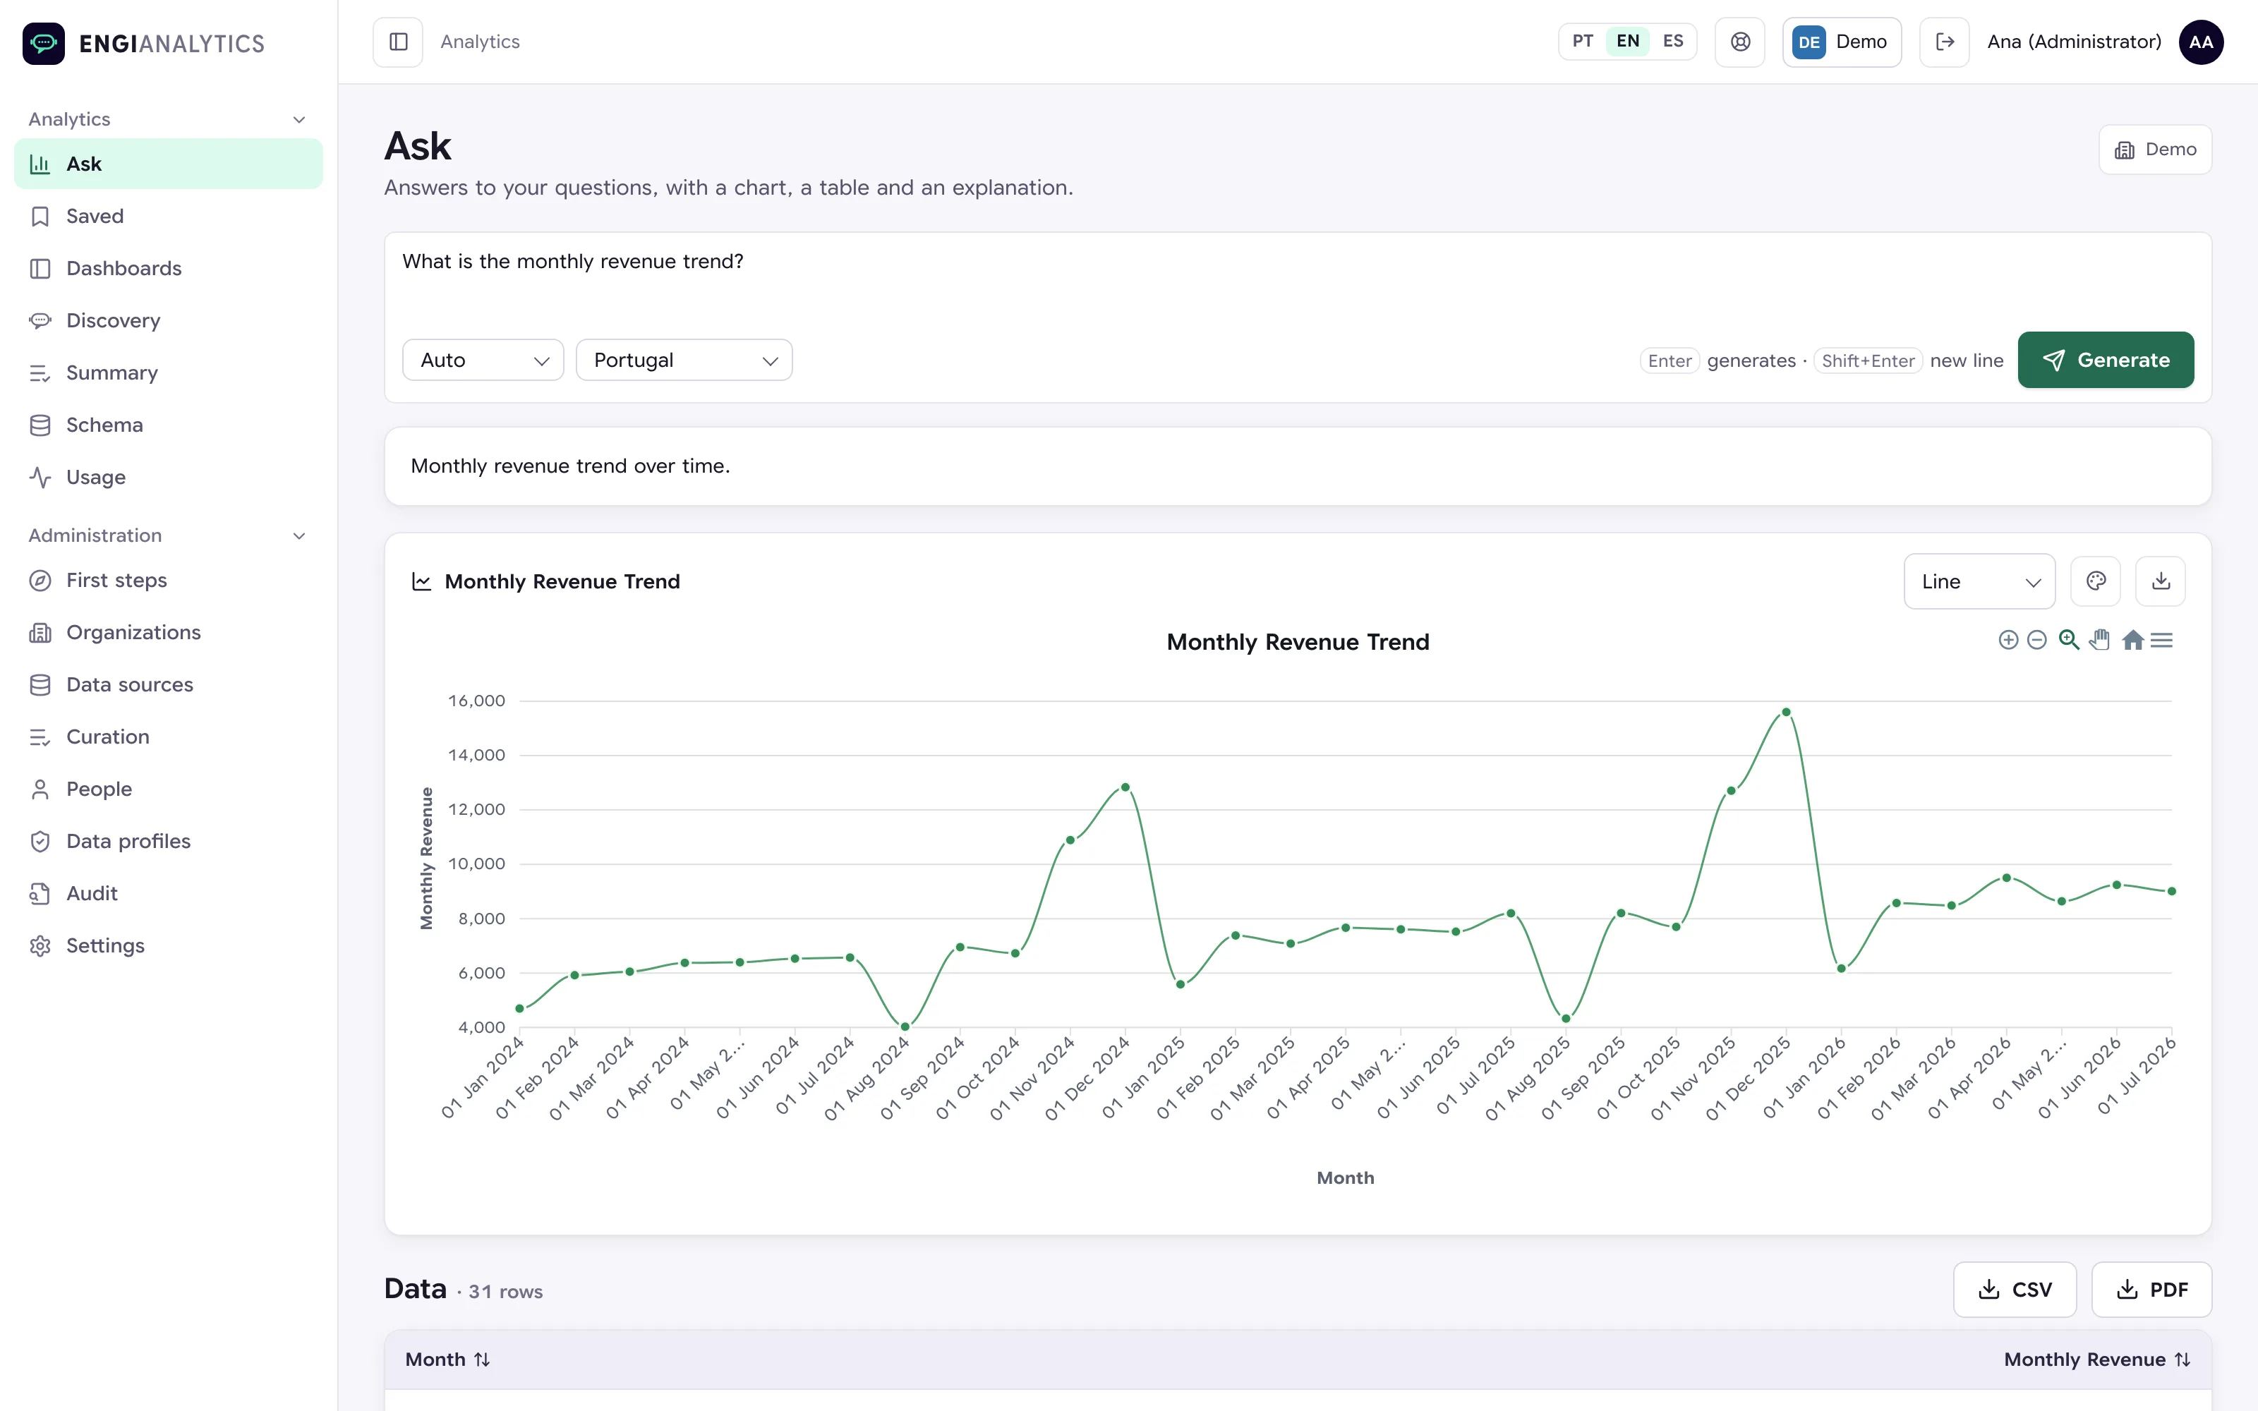Click the chart zoom out minus icon

[2037, 640]
